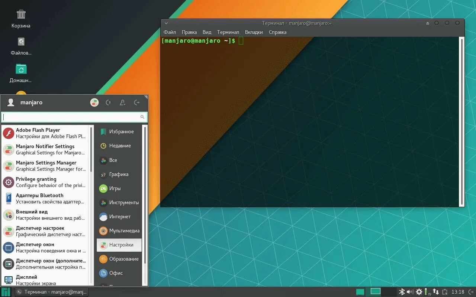The height and width of the screenshot is (297, 476).
Task: Open Дисплей screen settings
Action: coord(45,279)
